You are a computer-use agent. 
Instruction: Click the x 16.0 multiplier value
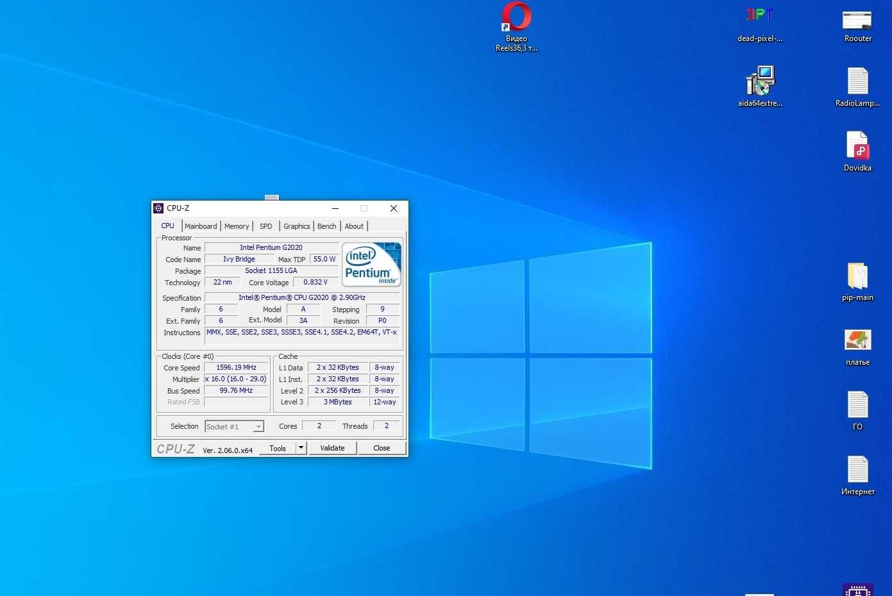(237, 379)
